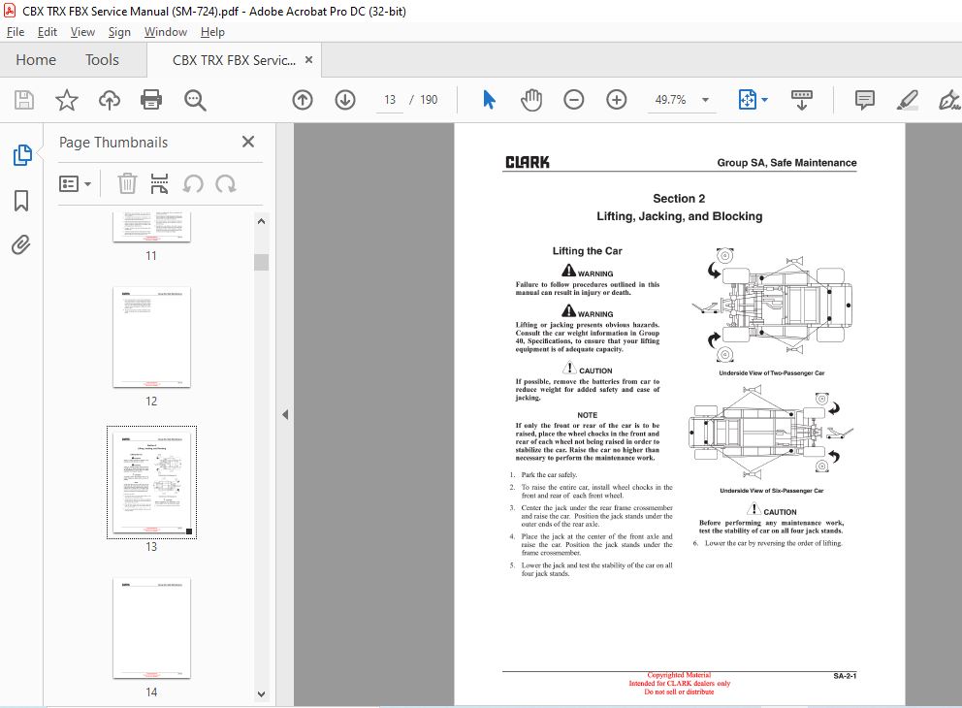Screen dimensions: 962x708
Task: Open the View menu
Action: click(x=82, y=32)
